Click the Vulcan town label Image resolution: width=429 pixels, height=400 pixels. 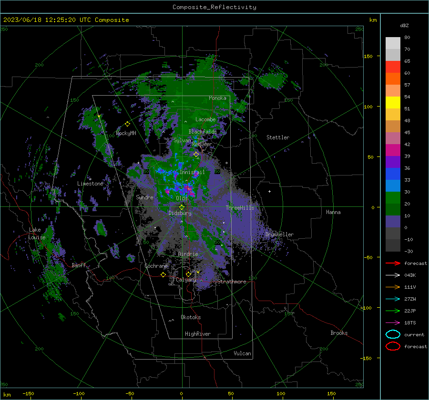click(242, 353)
